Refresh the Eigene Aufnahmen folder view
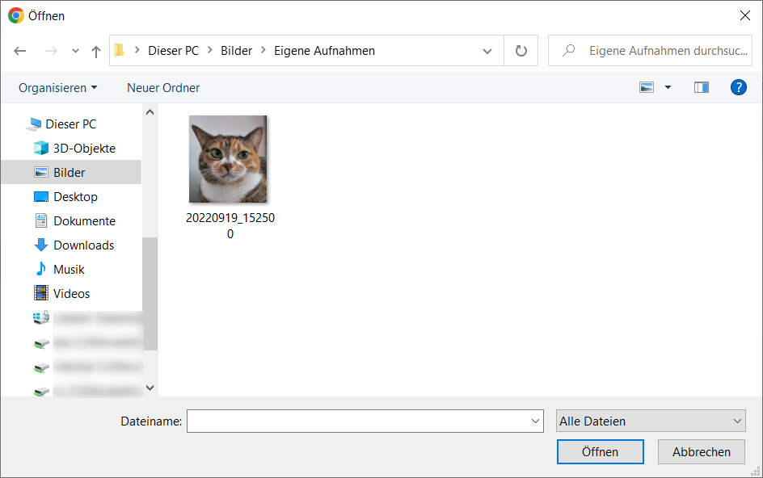Screen dimensions: 763x478 (x=521, y=51)
